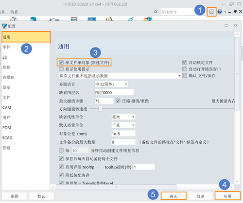
Task: Click the blue help question mark icon
Action: [x=220, y=12]
